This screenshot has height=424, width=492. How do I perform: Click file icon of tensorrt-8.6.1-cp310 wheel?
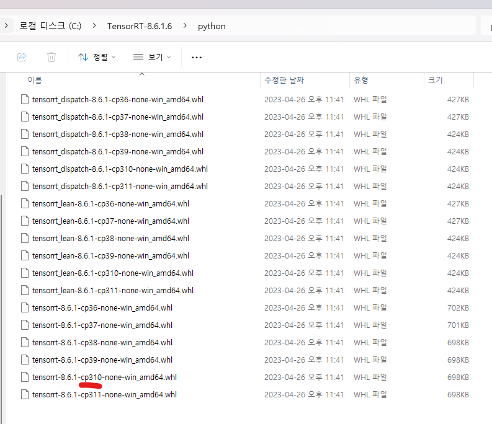tap(25, 377)
